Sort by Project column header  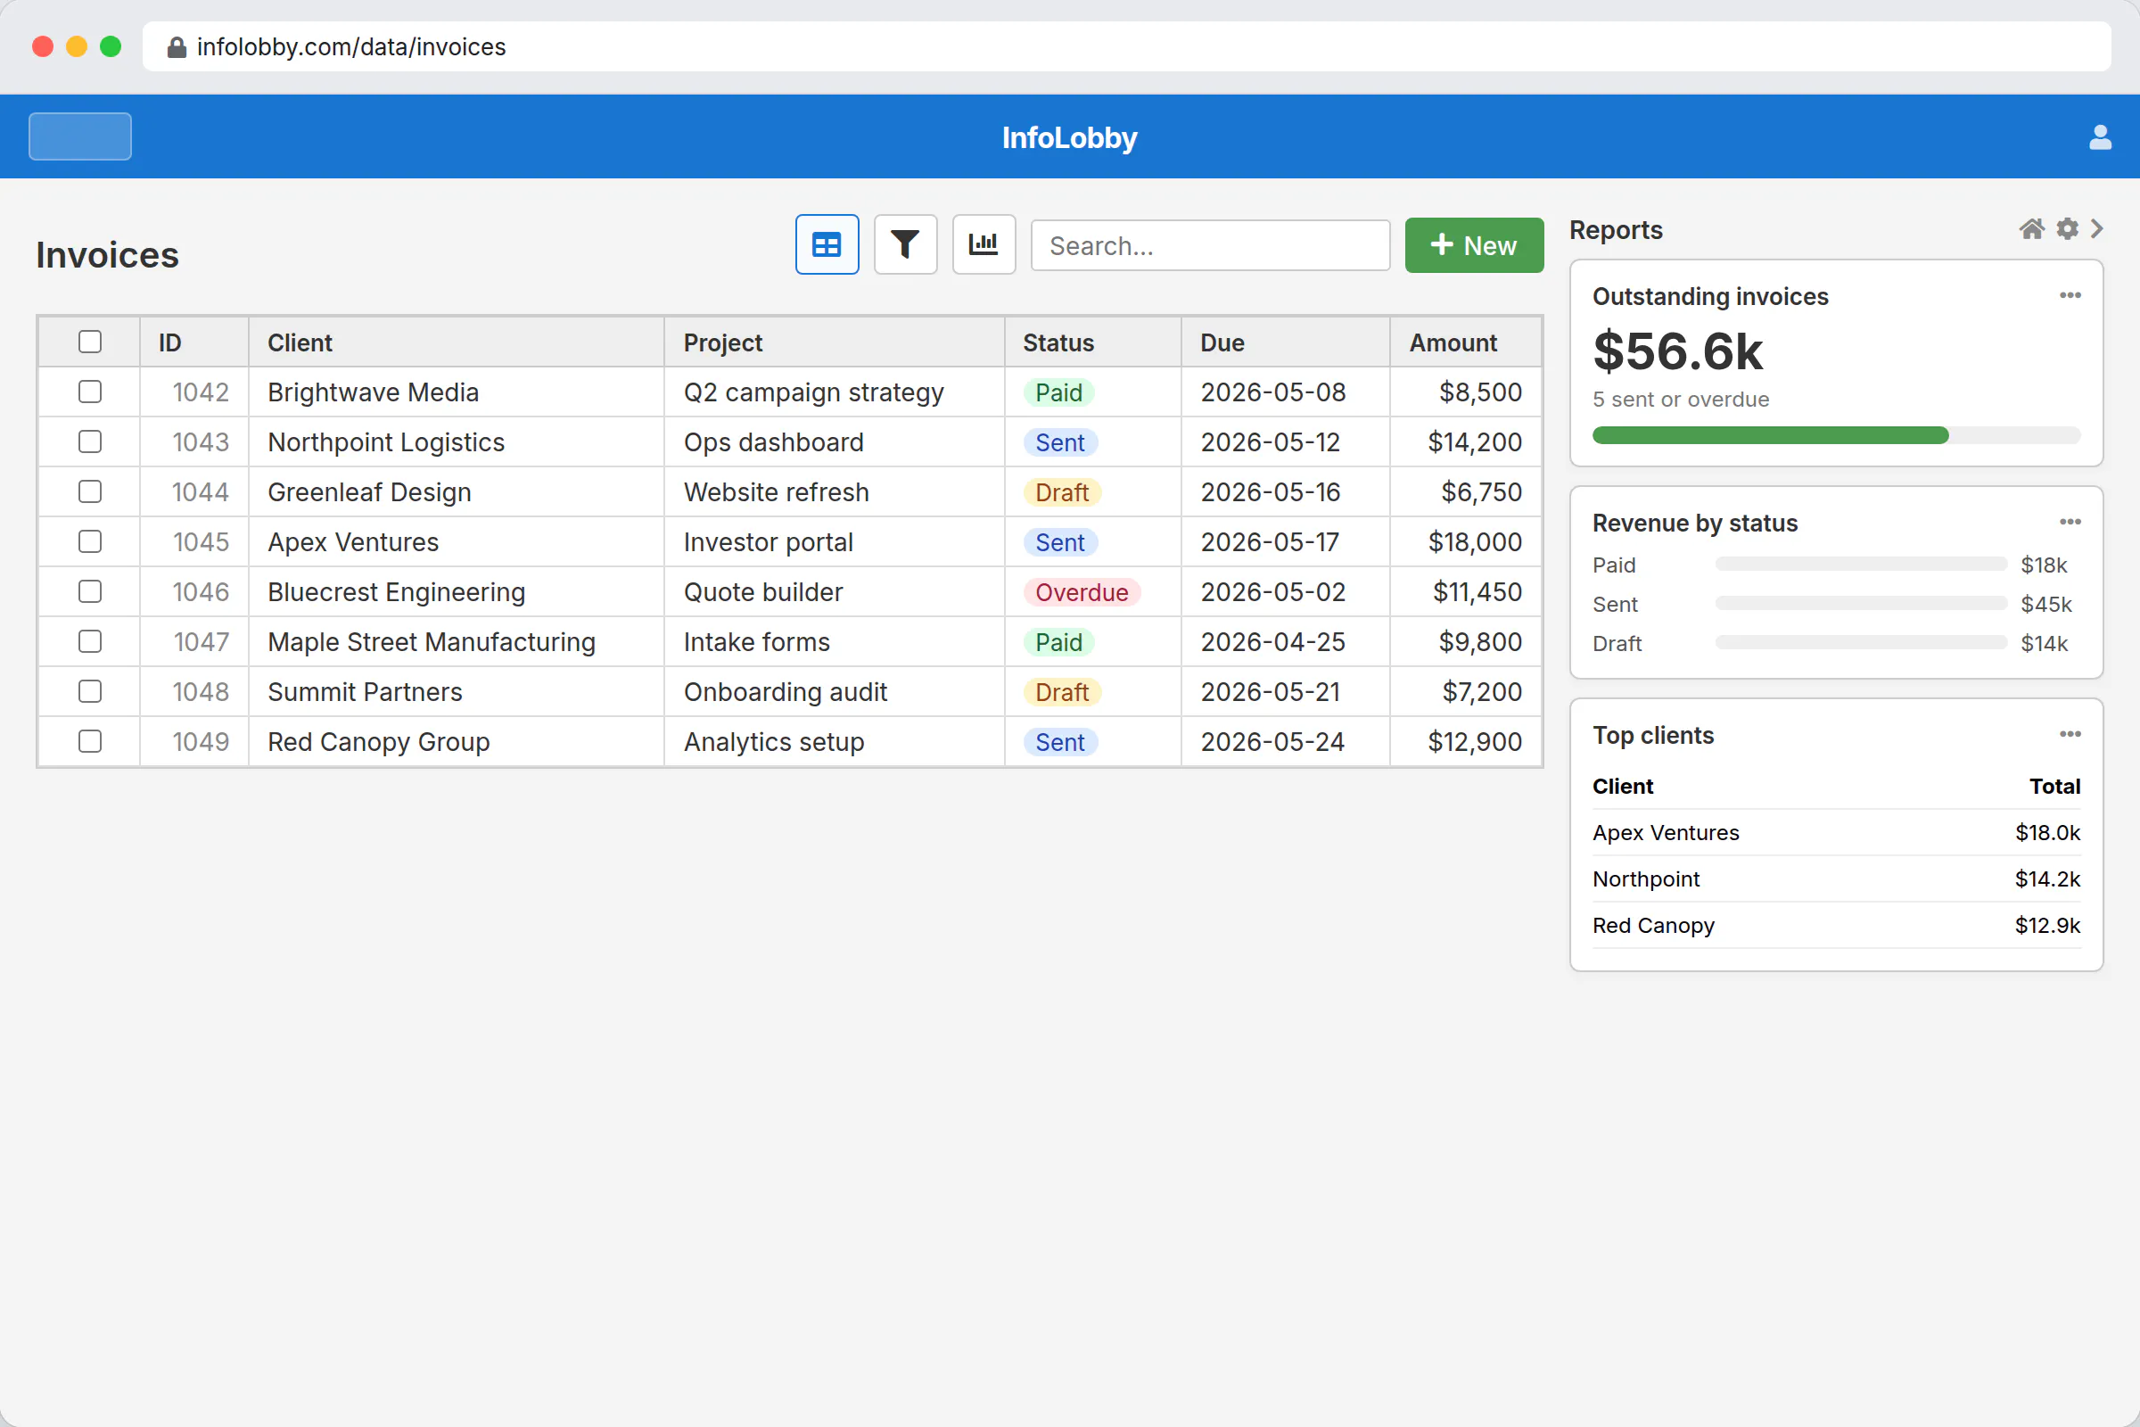[834, 342]
